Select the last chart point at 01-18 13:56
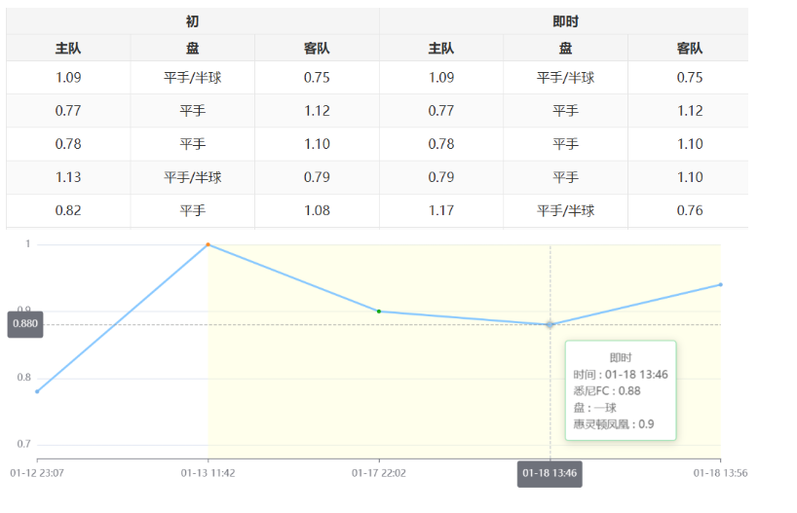 coord(721,284)
